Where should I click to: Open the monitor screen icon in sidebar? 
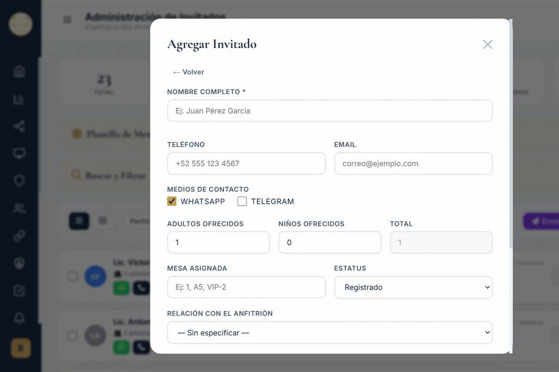pyautogui.click(x=19, y=153)
